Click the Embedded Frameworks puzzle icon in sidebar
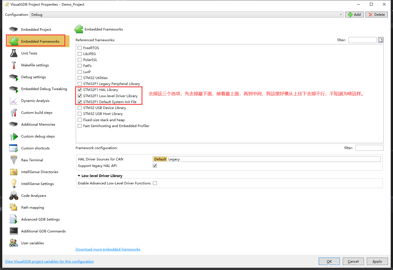This screenshot has height=270, width=393. tap(14, 41)
